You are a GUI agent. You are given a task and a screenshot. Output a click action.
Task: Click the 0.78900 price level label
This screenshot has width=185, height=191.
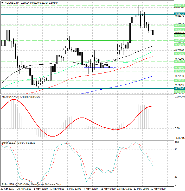point(180,67)
